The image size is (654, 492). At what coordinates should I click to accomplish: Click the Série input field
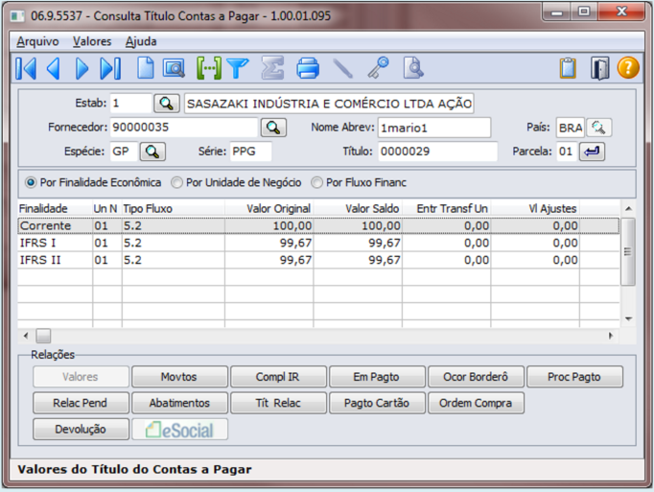[250, 152]
